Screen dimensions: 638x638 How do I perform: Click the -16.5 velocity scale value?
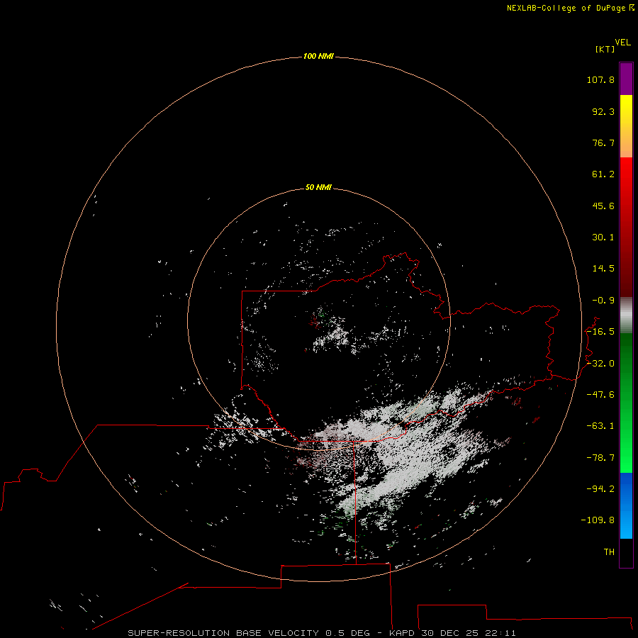tap(600, 332)
